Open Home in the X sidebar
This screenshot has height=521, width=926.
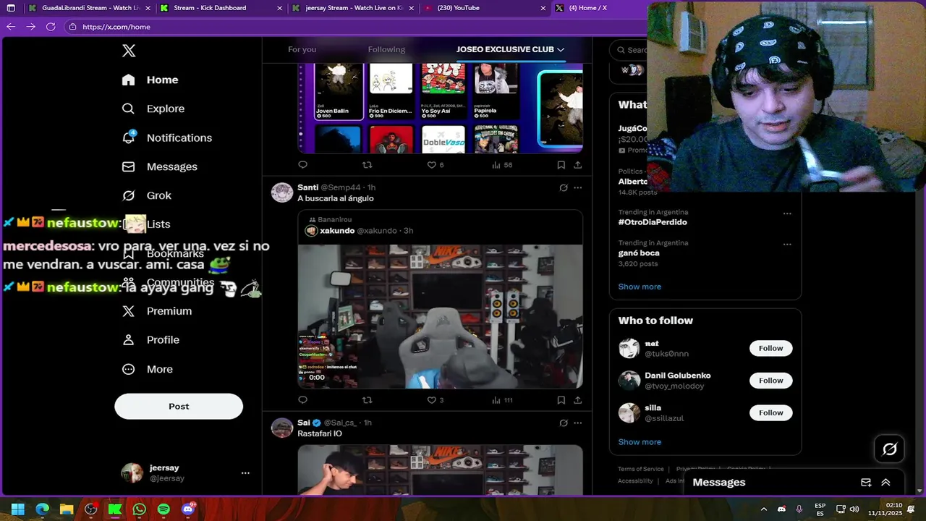pos(150,80)
